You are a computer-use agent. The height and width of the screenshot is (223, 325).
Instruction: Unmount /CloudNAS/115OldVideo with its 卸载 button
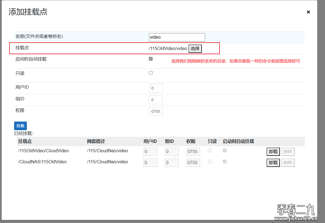click(x=273, y=163)
